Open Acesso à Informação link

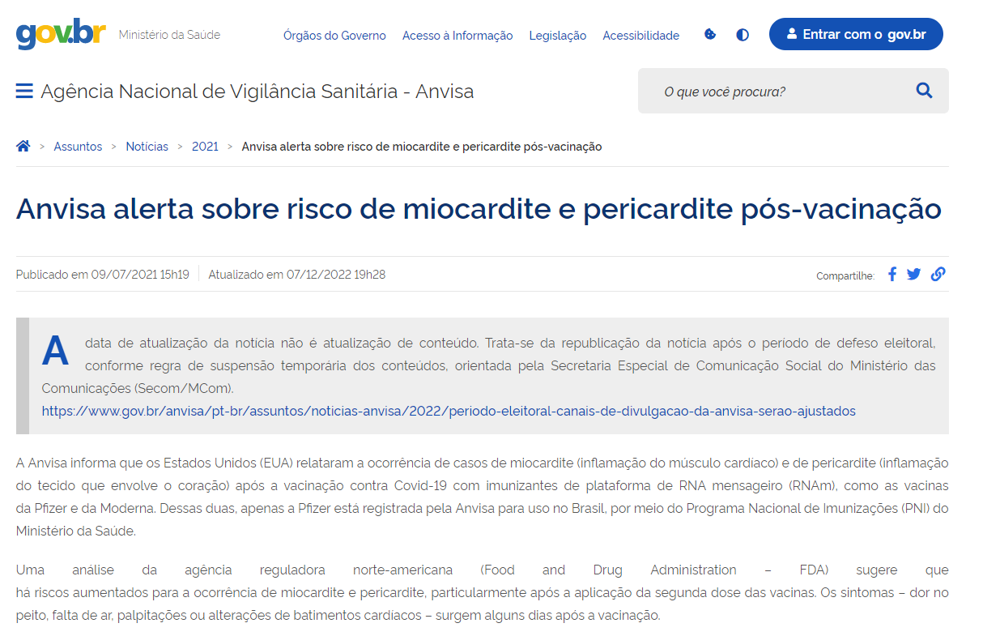pyautogui.click(x=457, y=36)
